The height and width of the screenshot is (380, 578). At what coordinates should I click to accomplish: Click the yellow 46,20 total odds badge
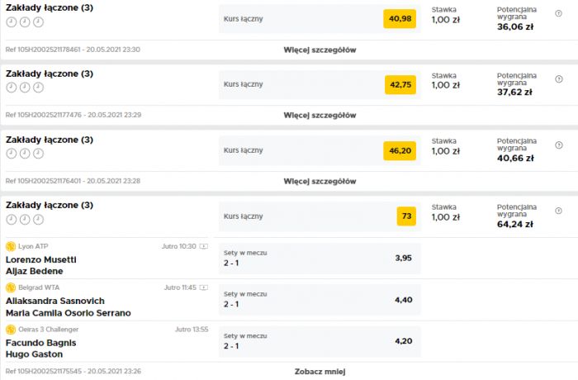tap(400, 150)
